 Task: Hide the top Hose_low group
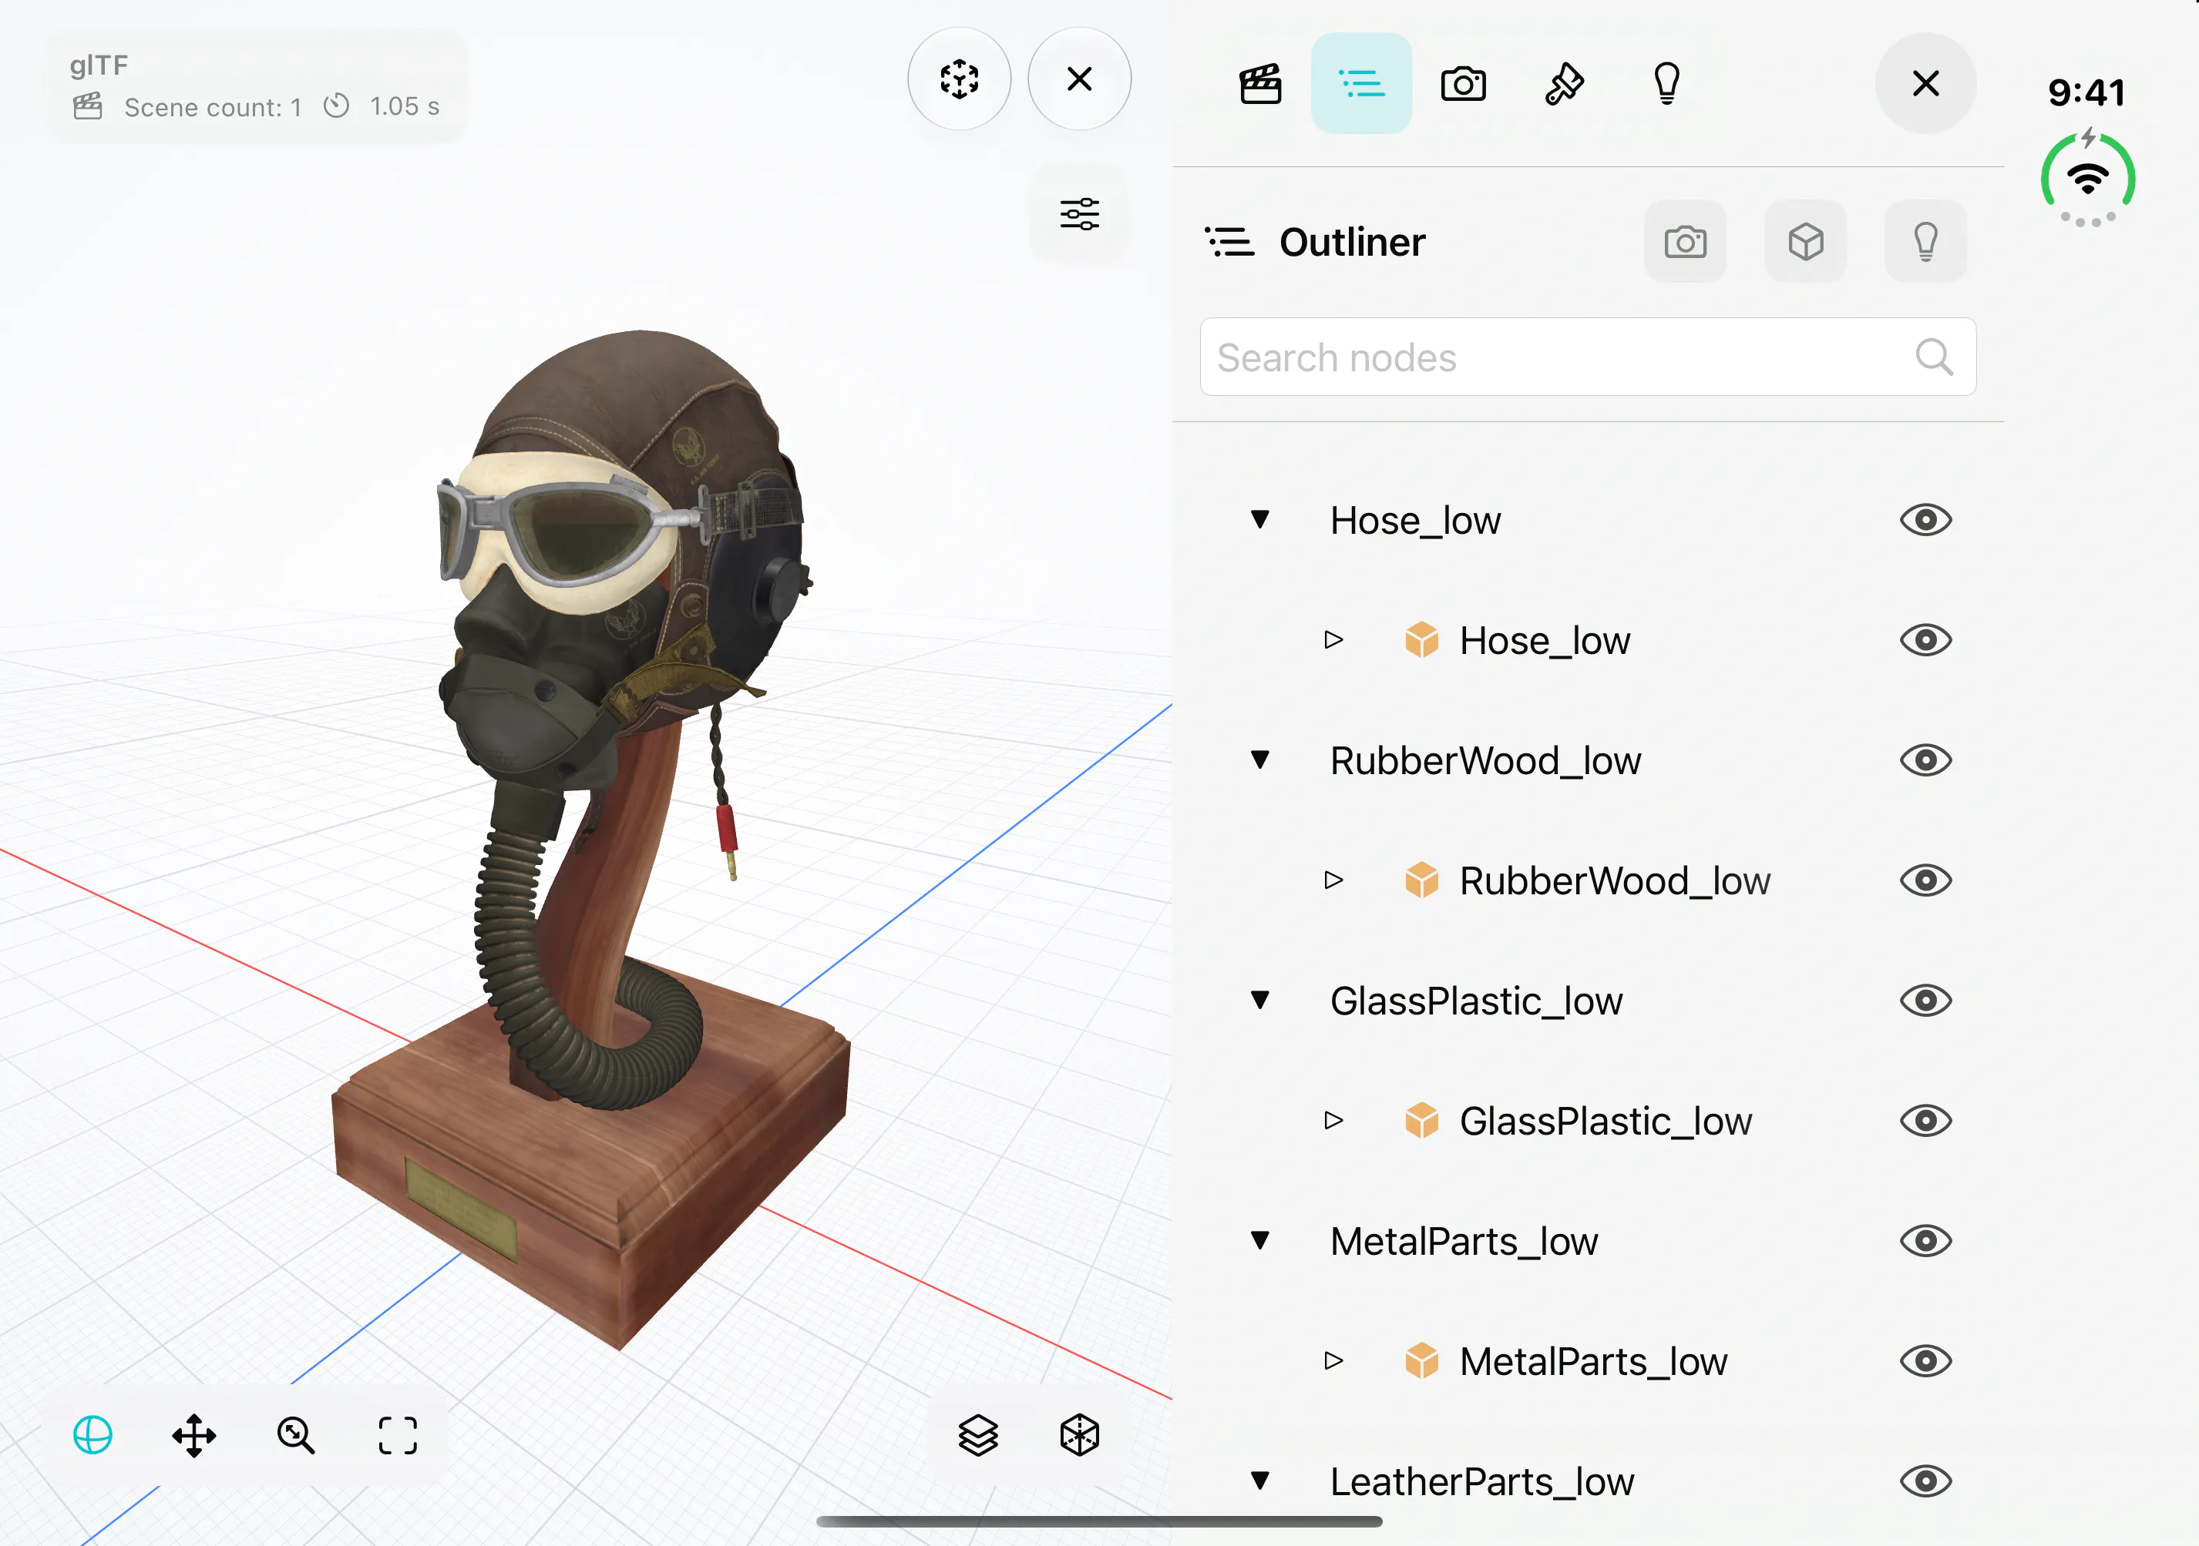[x=1925, y=520]
